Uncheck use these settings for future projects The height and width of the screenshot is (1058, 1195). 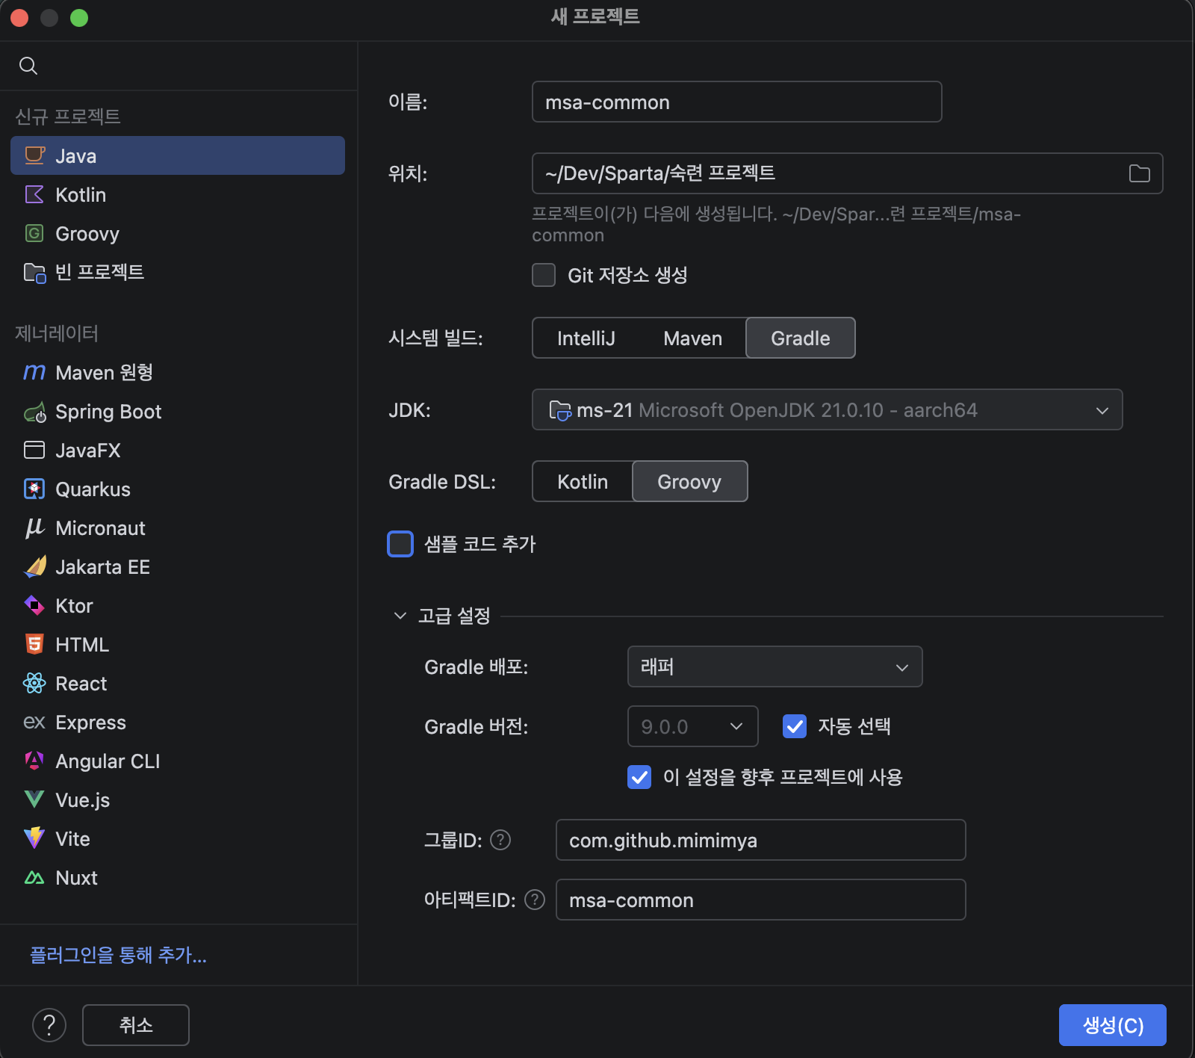(639, 777)
